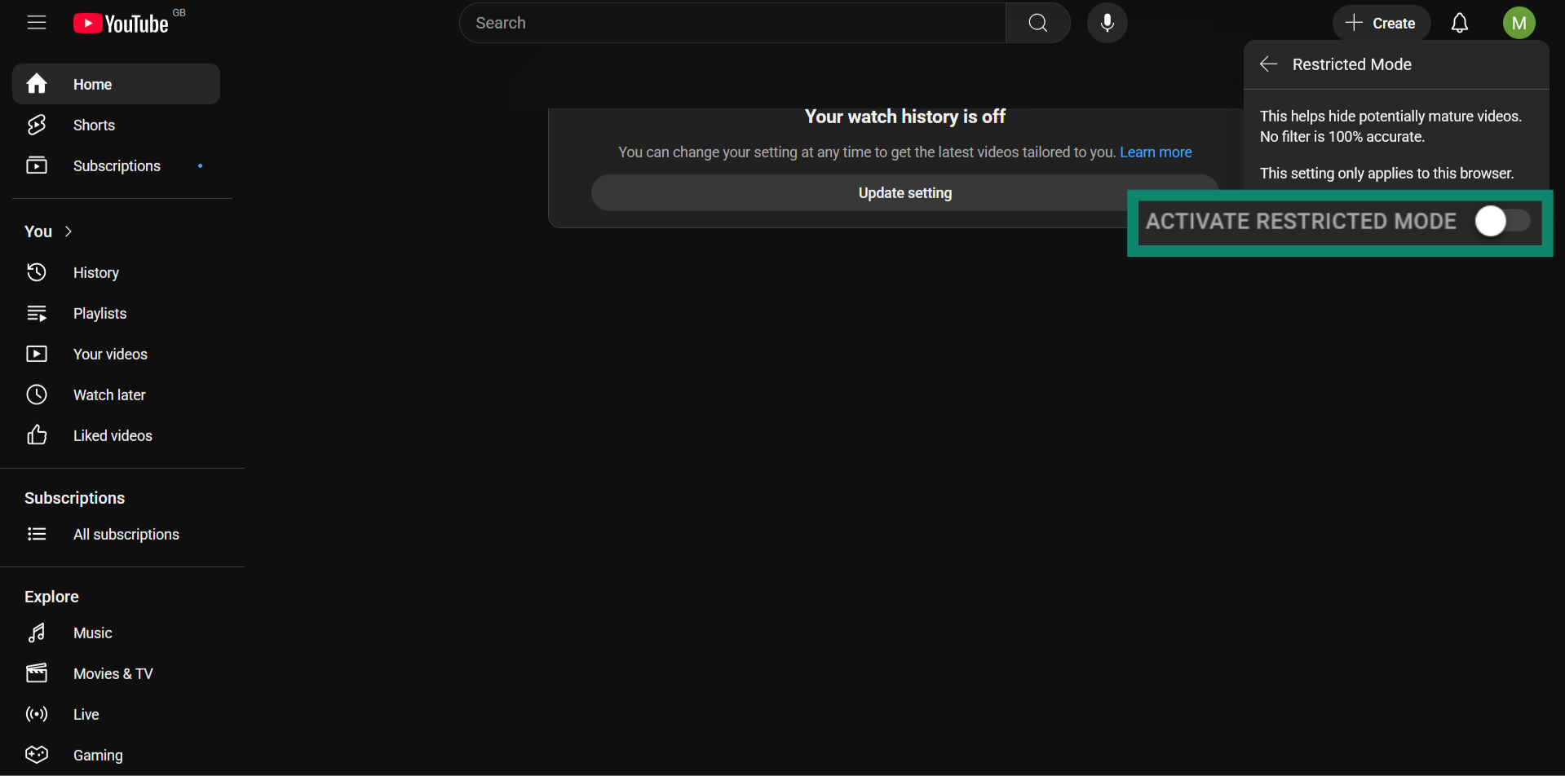Click inside the search bar
Viewport: 1565px width, 776px height.
[x=732, y=22]
